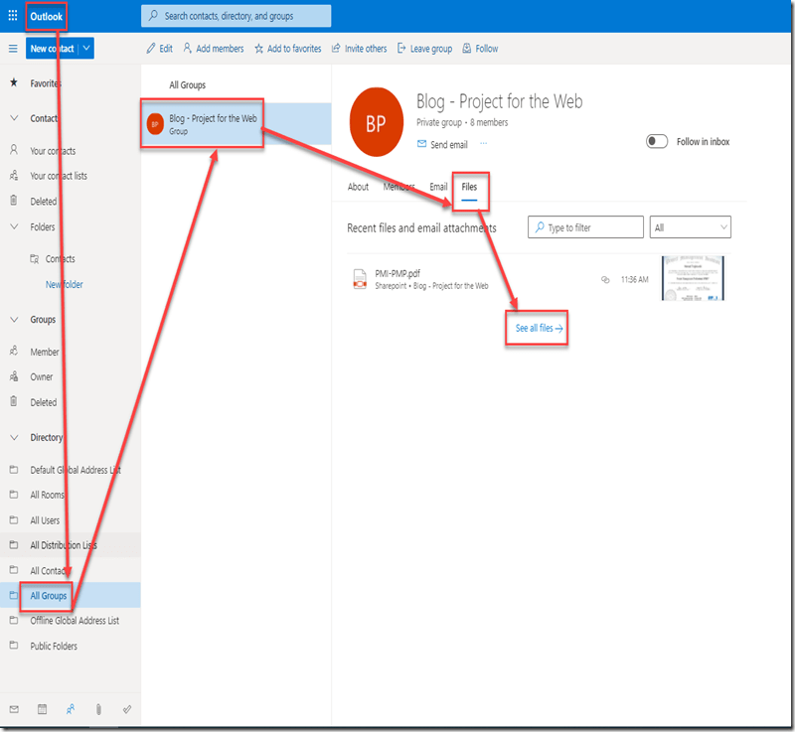Click the See all files link
The image size is (795, 732).
[538, 328]
